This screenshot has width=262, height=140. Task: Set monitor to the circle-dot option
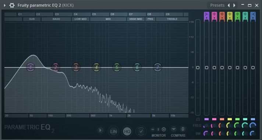[x=164, y=129]
